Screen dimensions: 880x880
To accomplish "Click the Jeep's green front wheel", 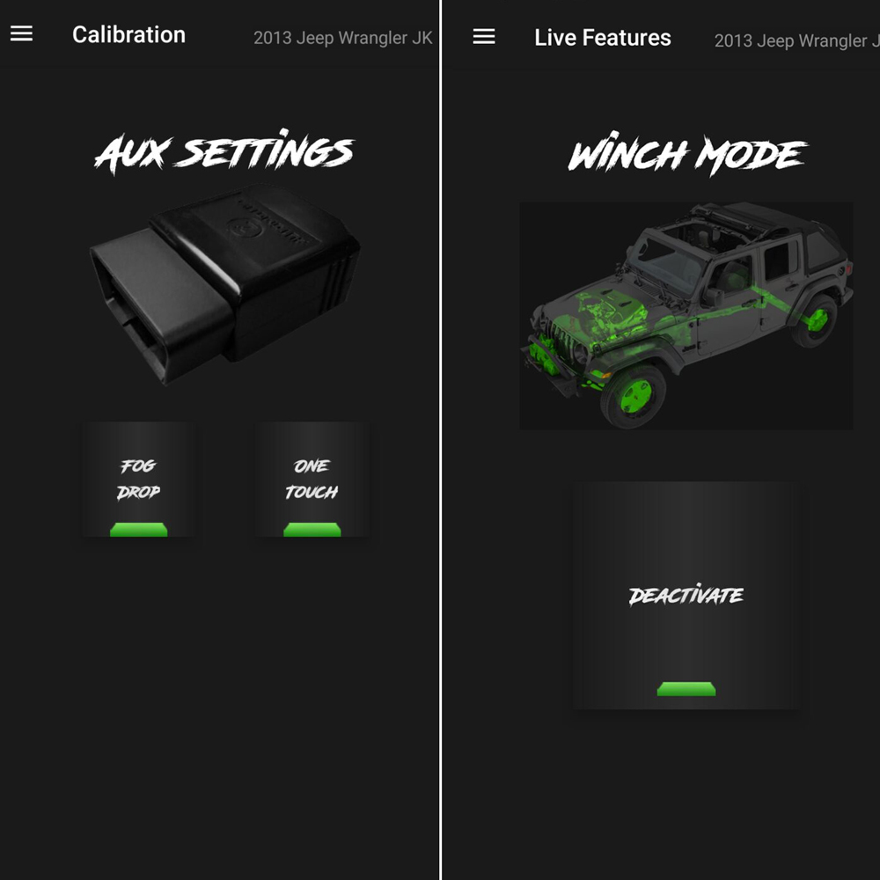I will tap(634, 396).
